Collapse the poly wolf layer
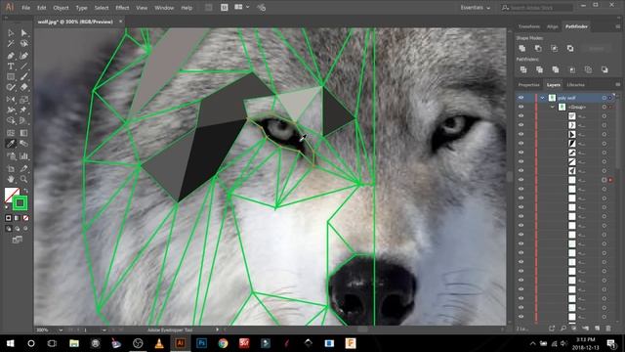Screen dimensions: 625x352 [542, 98]
